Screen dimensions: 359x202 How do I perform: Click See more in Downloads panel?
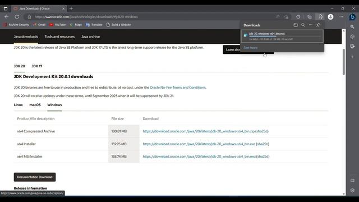[x=251, y=48]
